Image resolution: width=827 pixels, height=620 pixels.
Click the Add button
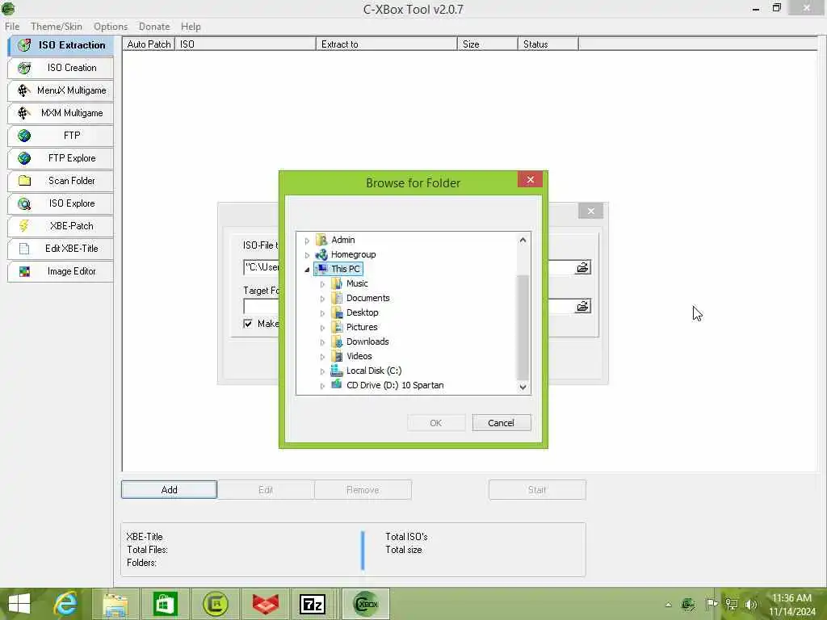169,490
